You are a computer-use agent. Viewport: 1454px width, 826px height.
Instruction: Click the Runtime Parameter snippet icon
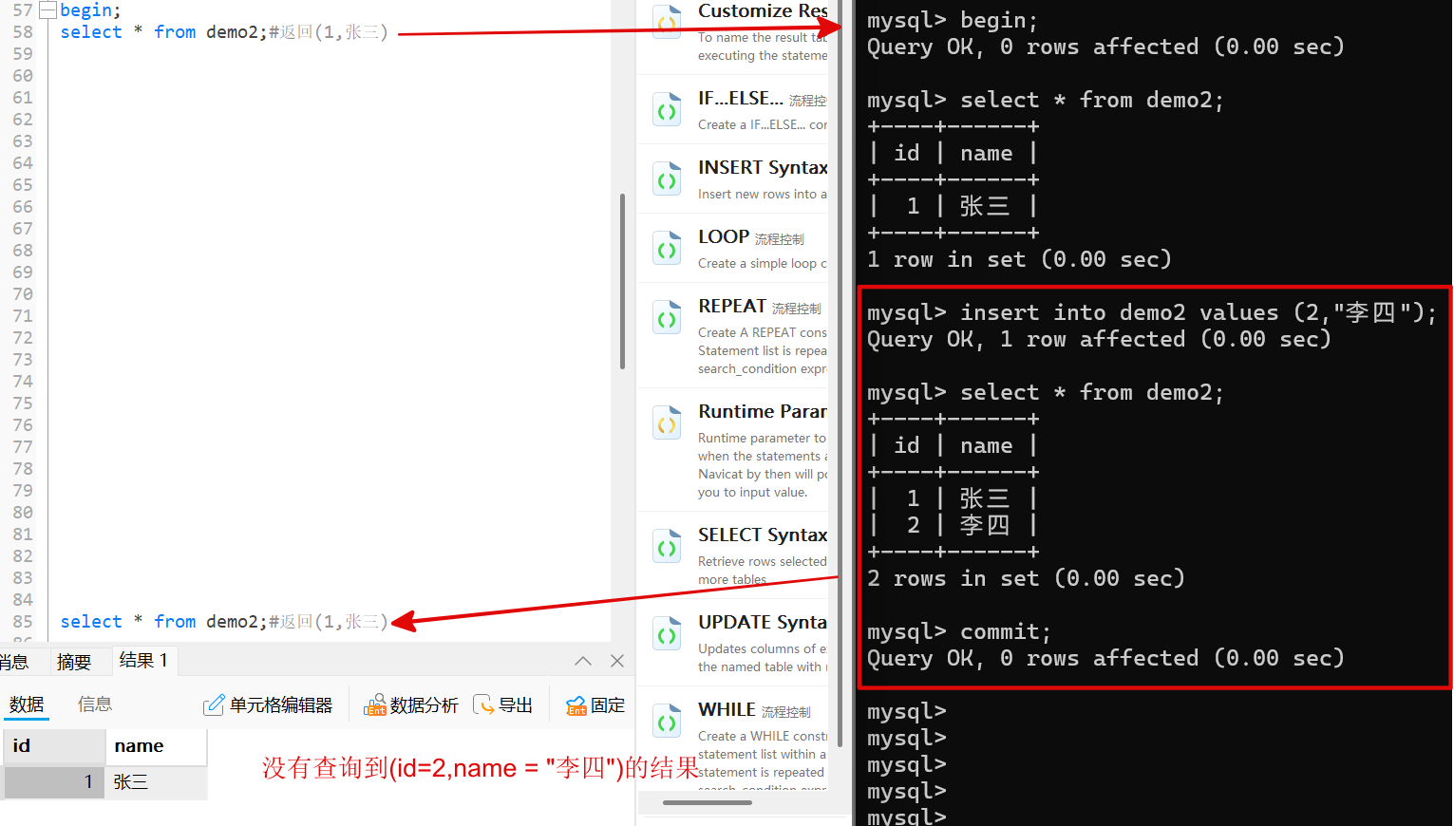pos(668,423)
